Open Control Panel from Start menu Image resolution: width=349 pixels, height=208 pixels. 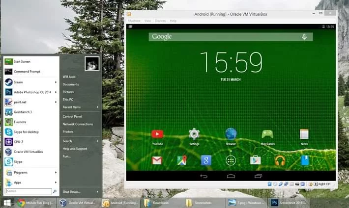(72, 116)
